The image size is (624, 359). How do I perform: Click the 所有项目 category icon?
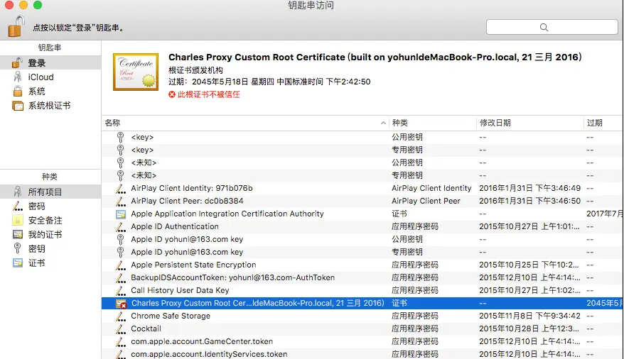(x=18, y=192)
